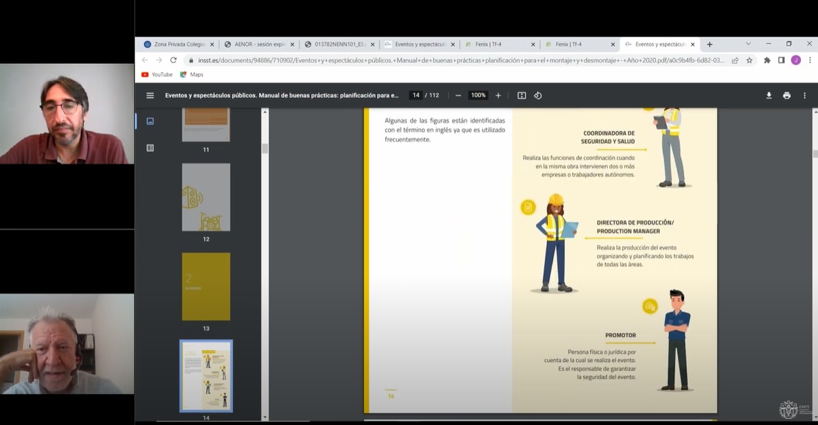Print the PDF document
Viewport: 818px width, 425px height.
pyautogui.click(x=787, y=96)
